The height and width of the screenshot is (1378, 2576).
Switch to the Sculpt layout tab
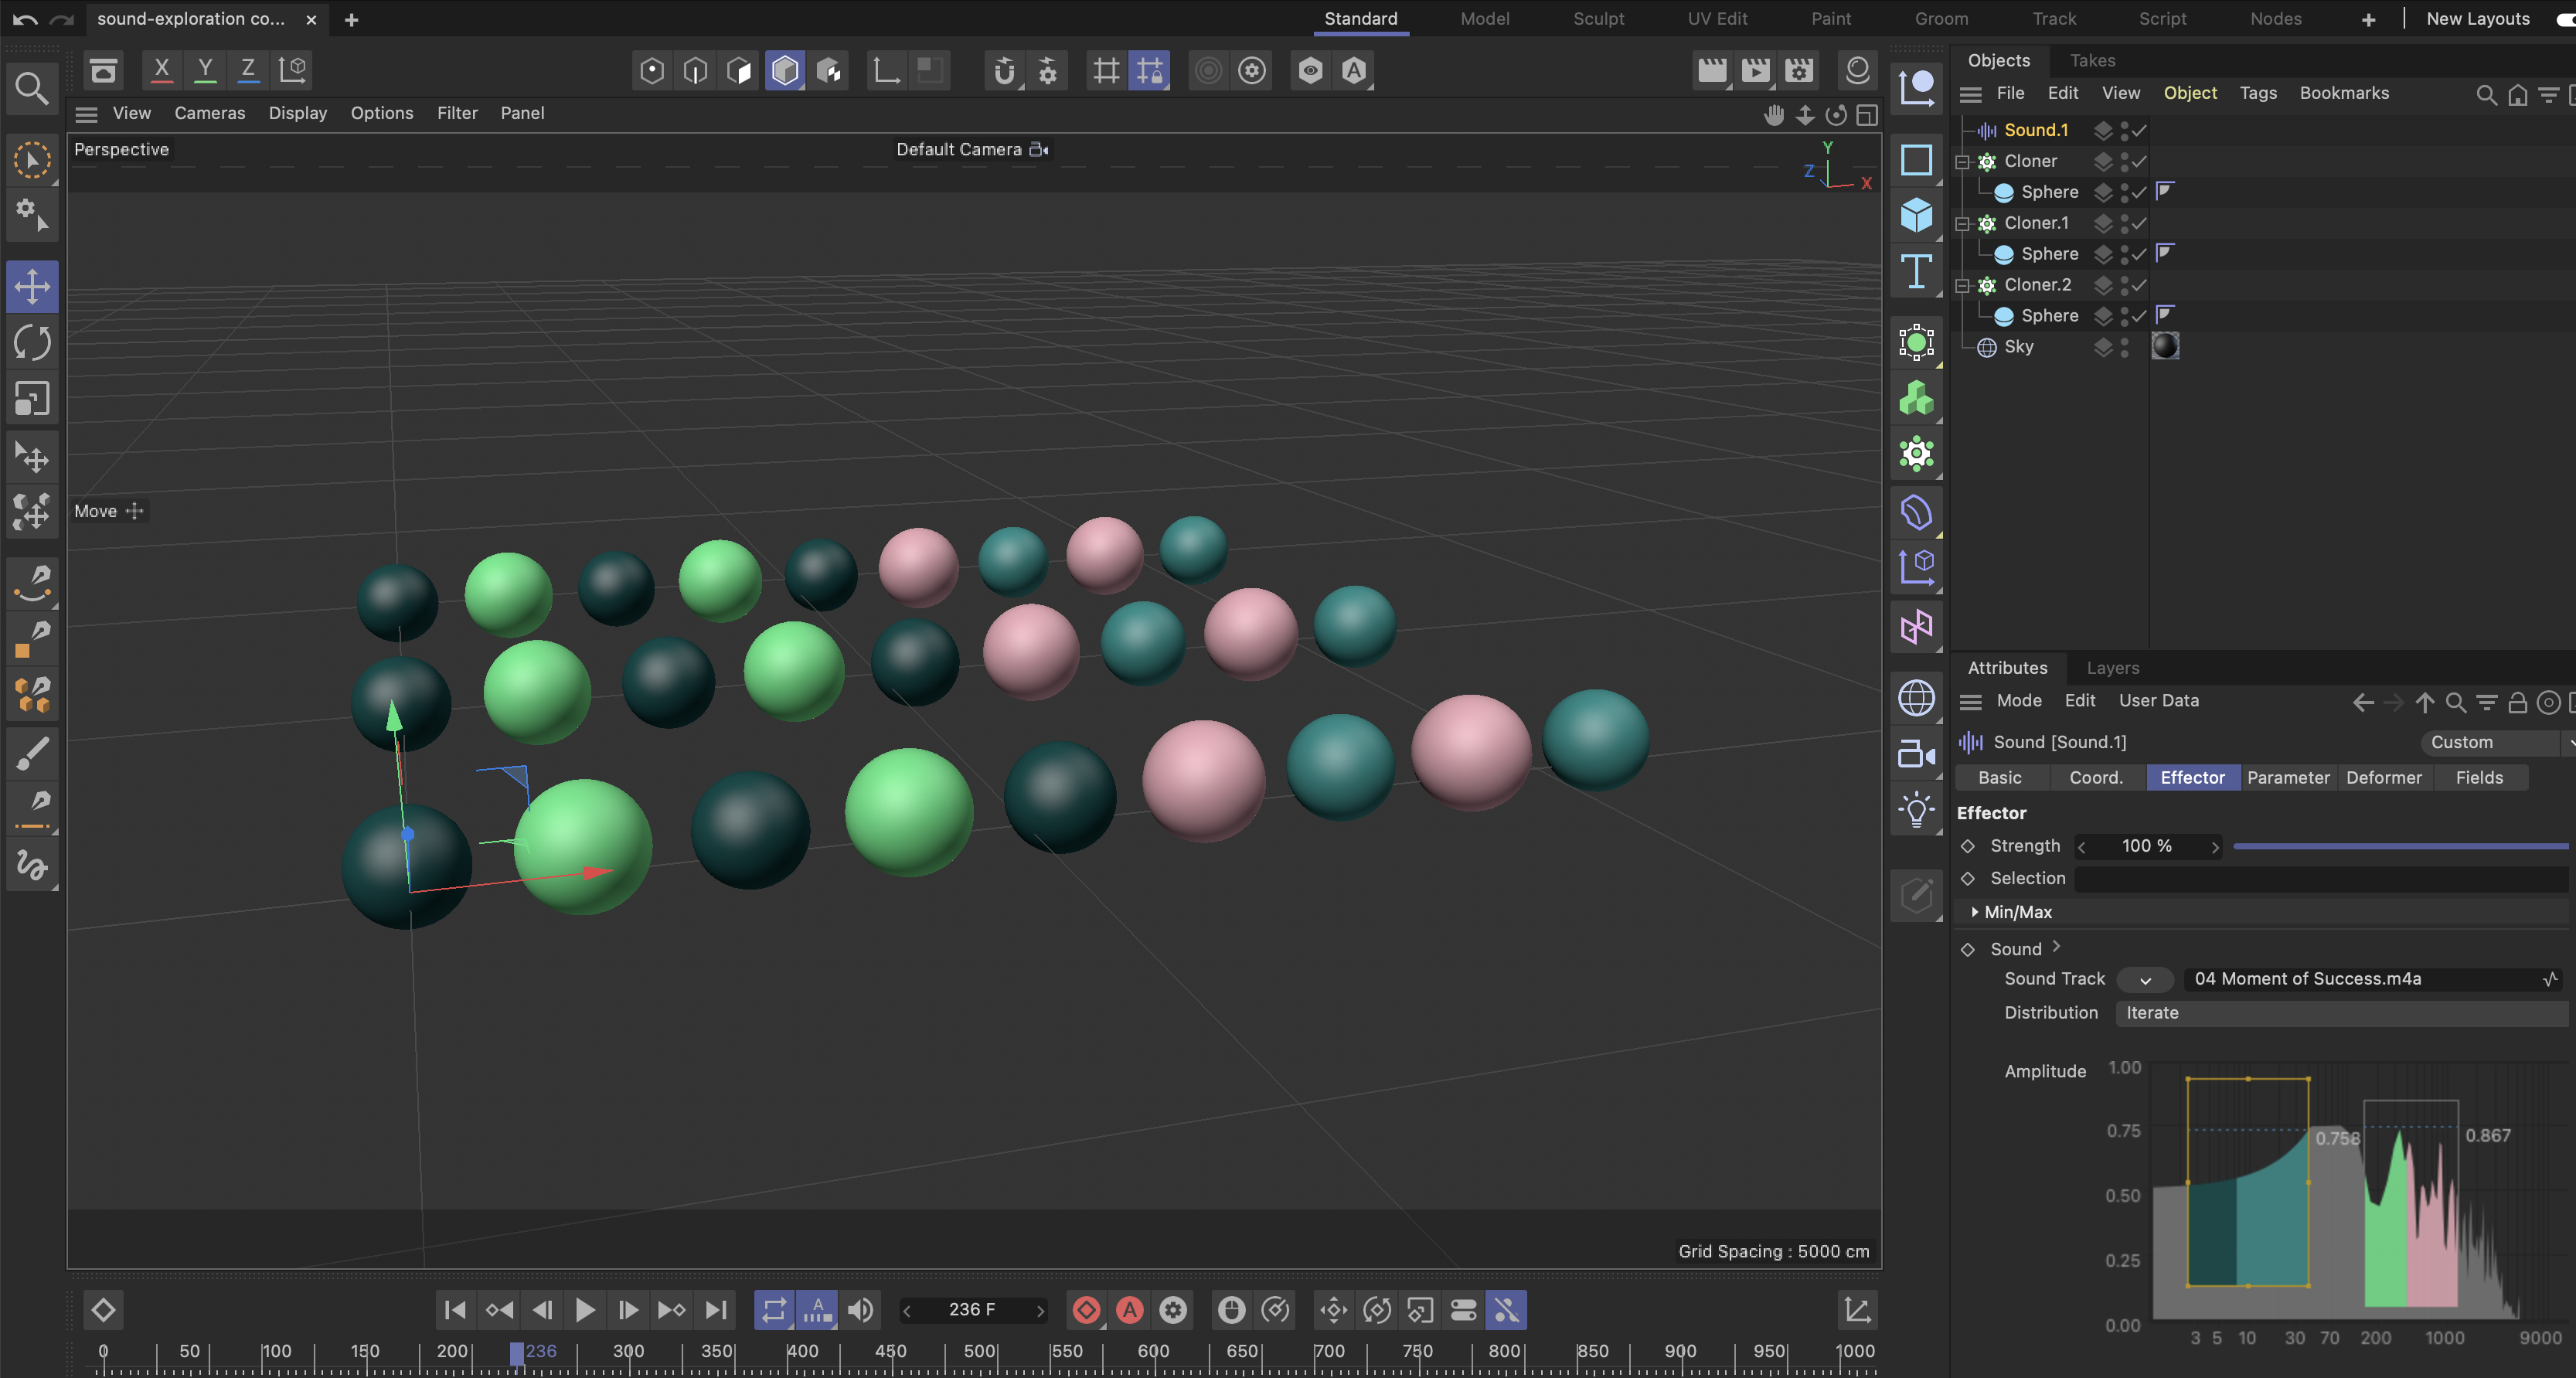click(1598, 19)
